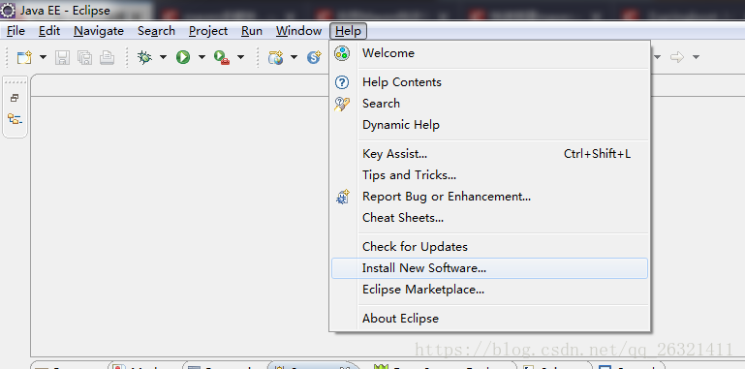Select Welcome from the Help menu
745x369 pixels.
coord(489,53)
